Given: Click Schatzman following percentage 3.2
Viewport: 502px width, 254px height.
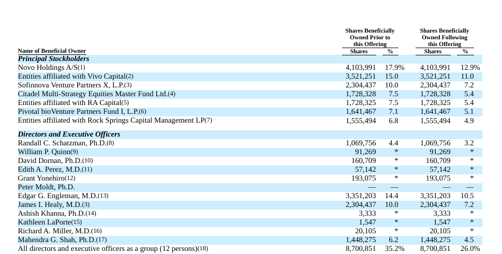Looking at the screenshot, I should pos(469,143).
